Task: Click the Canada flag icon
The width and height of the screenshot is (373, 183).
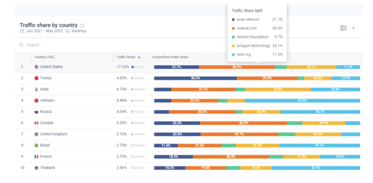Action: pyautogui.click(x=37, y=123)
